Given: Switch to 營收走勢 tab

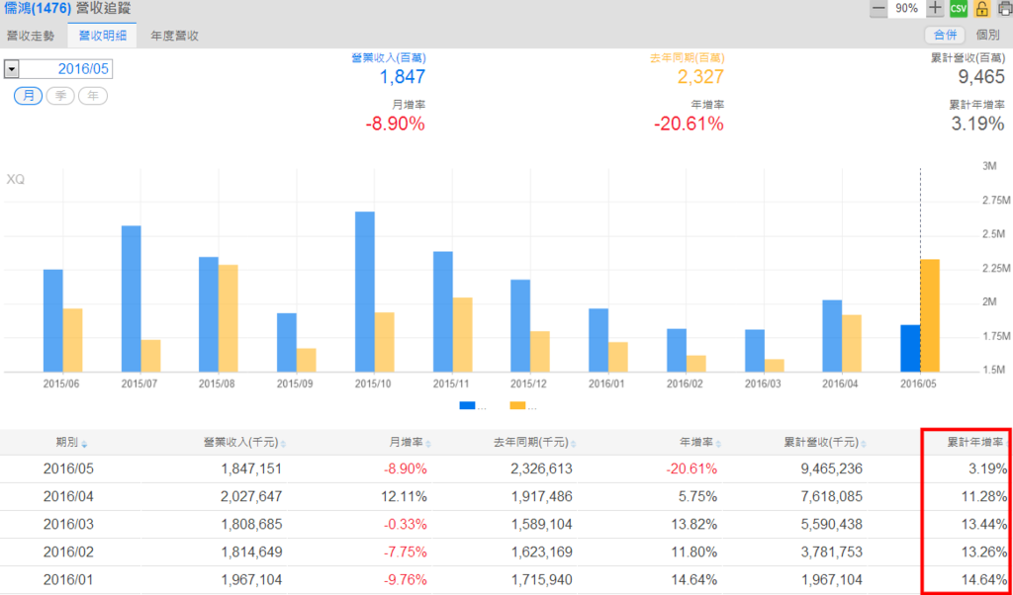Looking at the screenshot, I should (x=31, y=36).
